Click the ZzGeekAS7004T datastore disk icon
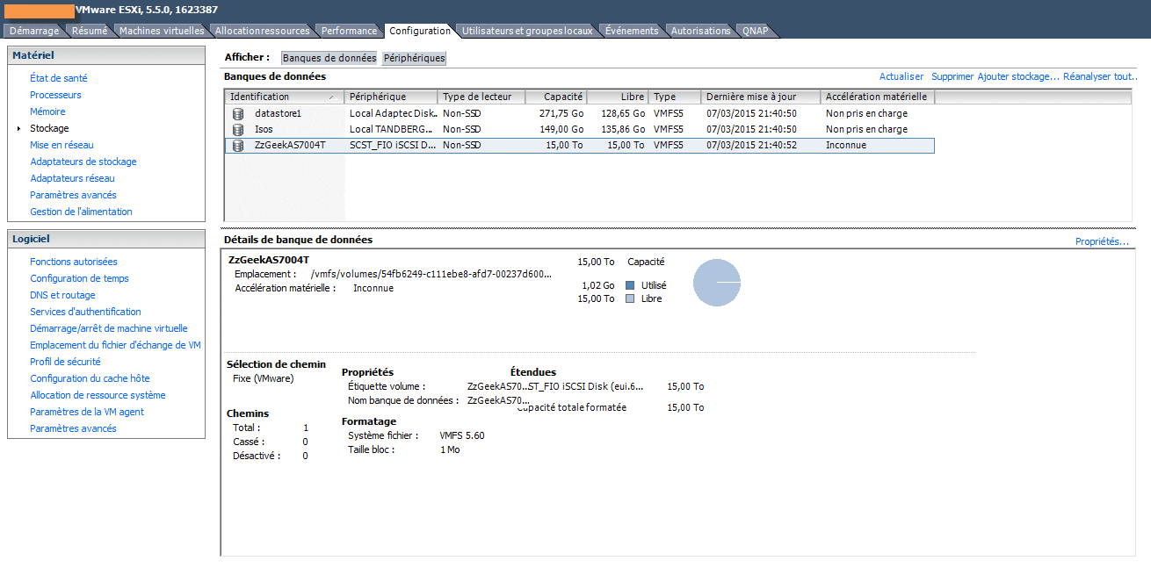 pyautogui.click(x=238, y=145)
